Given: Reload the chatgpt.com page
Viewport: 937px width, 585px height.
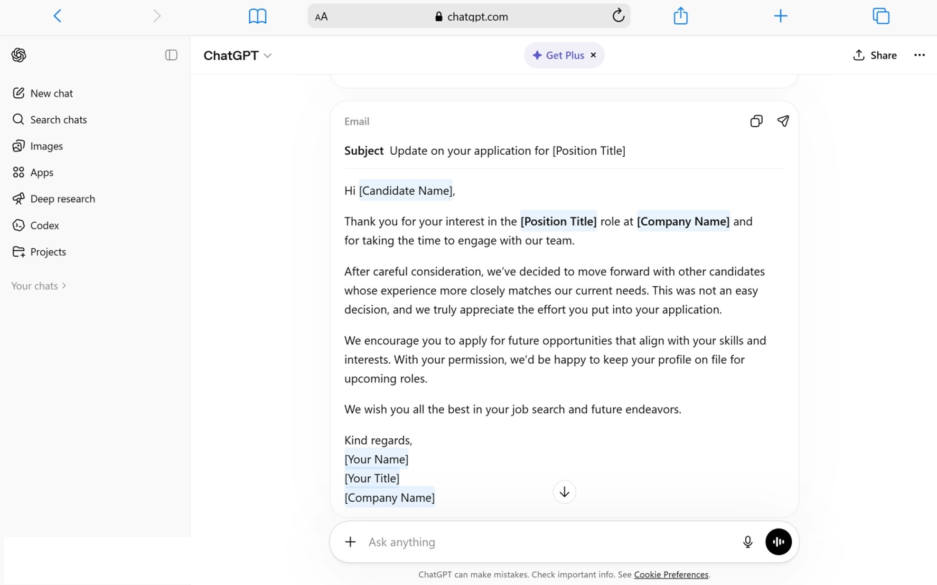Looking at the screenshot, I should pyautogui.click(x=618, y=16).
